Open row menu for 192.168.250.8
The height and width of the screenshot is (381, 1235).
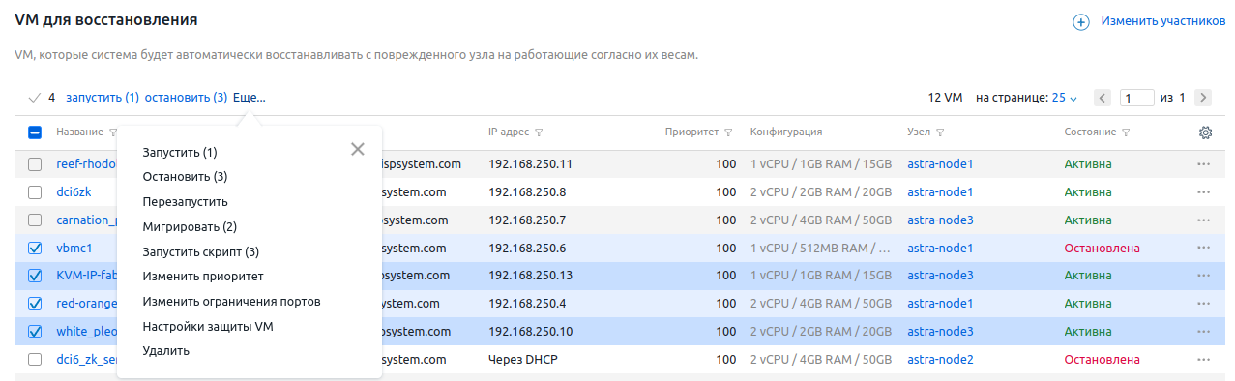pyautogui.click(x=1204, y=192)
